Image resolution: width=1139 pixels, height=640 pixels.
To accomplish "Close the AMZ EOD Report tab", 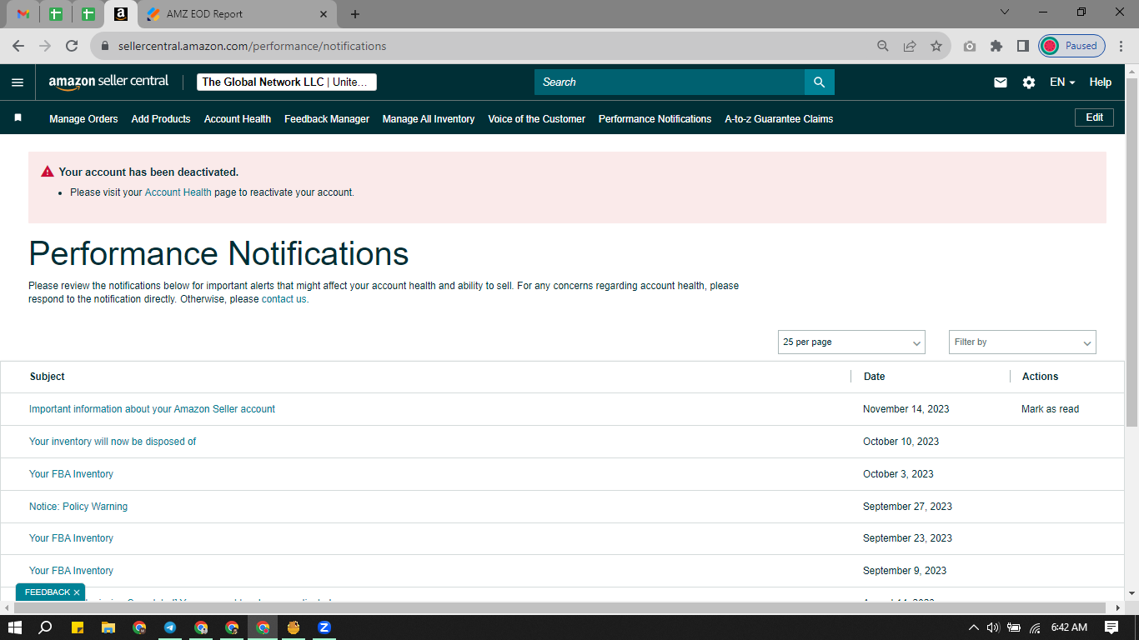I will coord(324,14).
